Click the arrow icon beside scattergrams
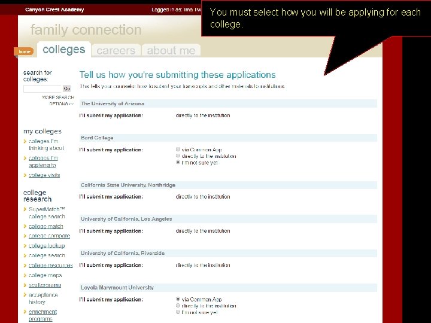 click(25, 285)
